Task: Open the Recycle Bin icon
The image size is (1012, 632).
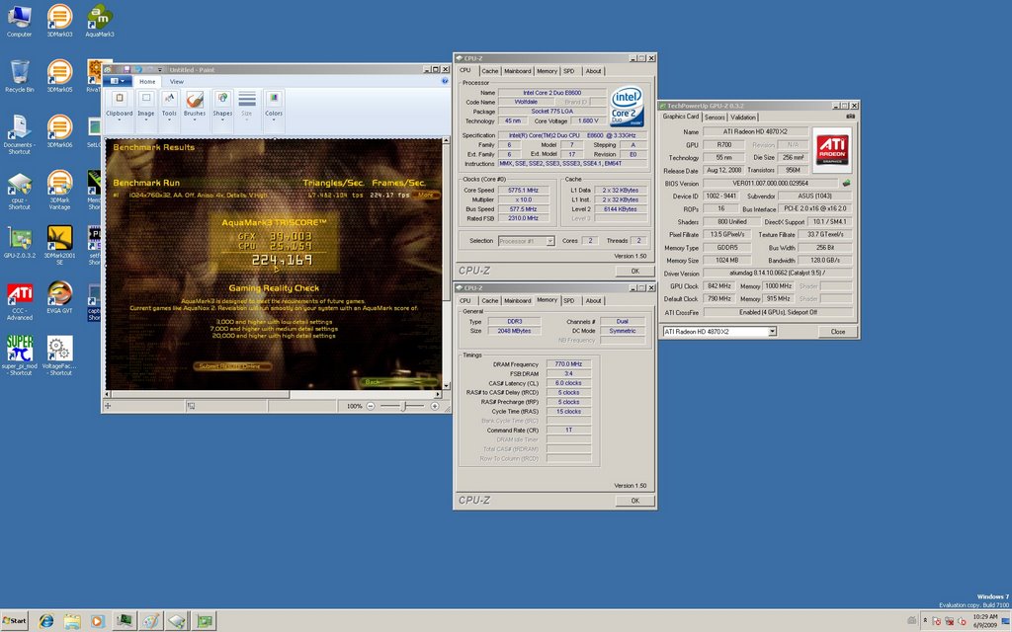Action: [x=20, y=75]
